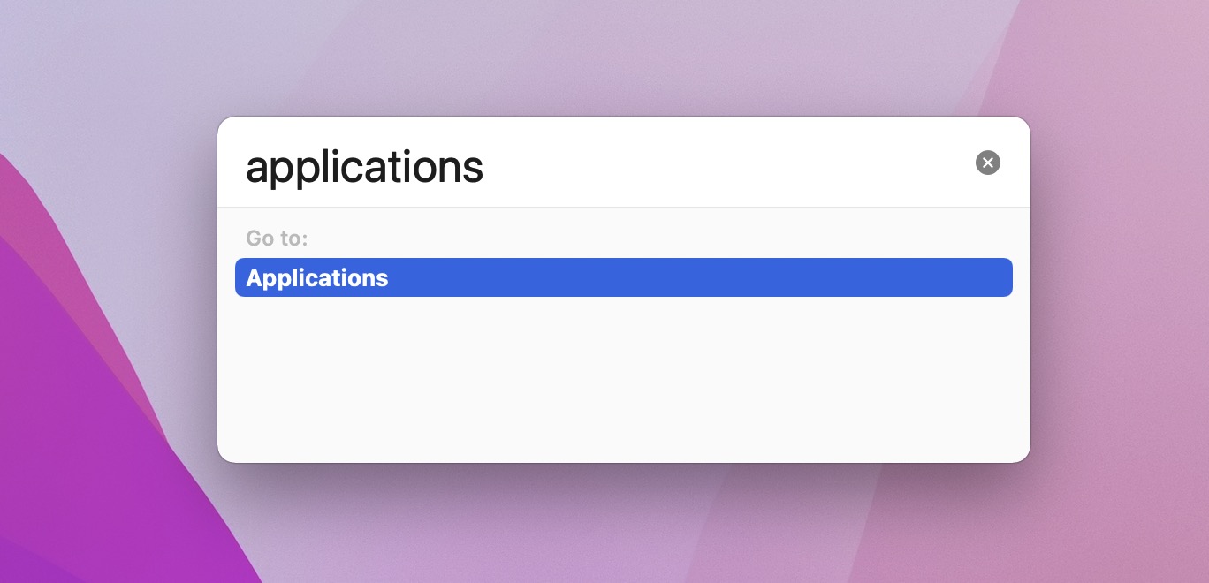Click the bold Applications text in the results
This screenshot has width=1209, height=583.
click(x=317, y=277)
